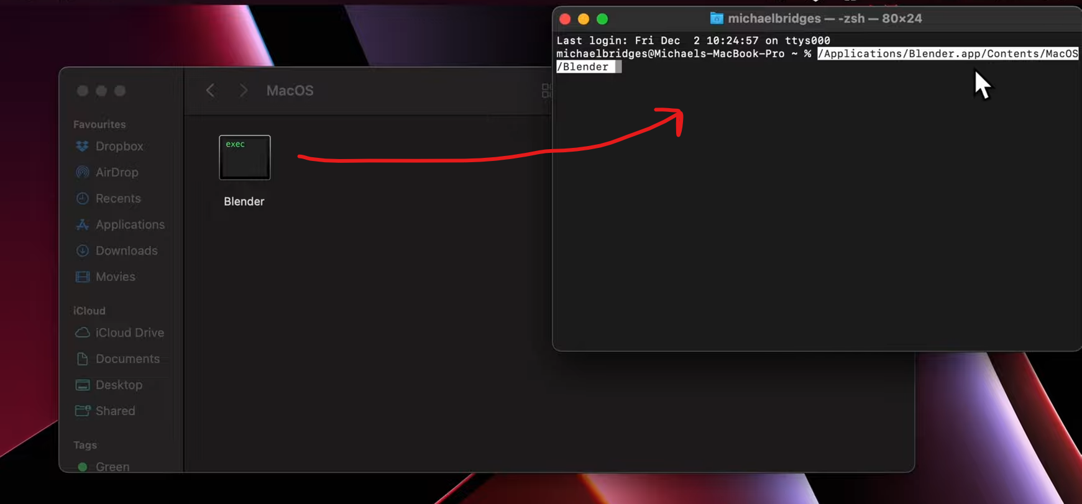
Task: Zoom the Finder window
Action: tap(120, 91)
